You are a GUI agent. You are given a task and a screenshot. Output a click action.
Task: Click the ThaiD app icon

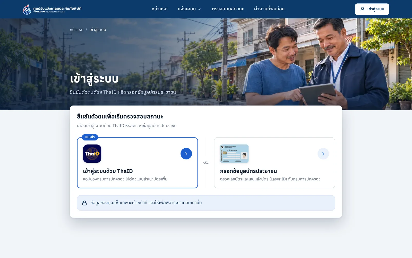point(92,154)
